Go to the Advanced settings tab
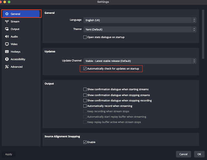The image size is (207, 160). pyautogui.click(x=16, y=67)
